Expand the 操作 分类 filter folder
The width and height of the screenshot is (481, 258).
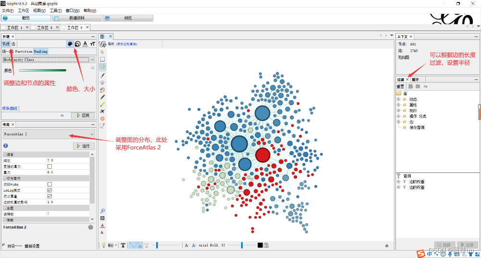point(398,116)
